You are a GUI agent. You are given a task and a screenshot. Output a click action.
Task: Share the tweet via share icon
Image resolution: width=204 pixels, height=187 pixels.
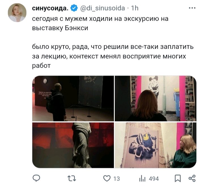point(192,178)
